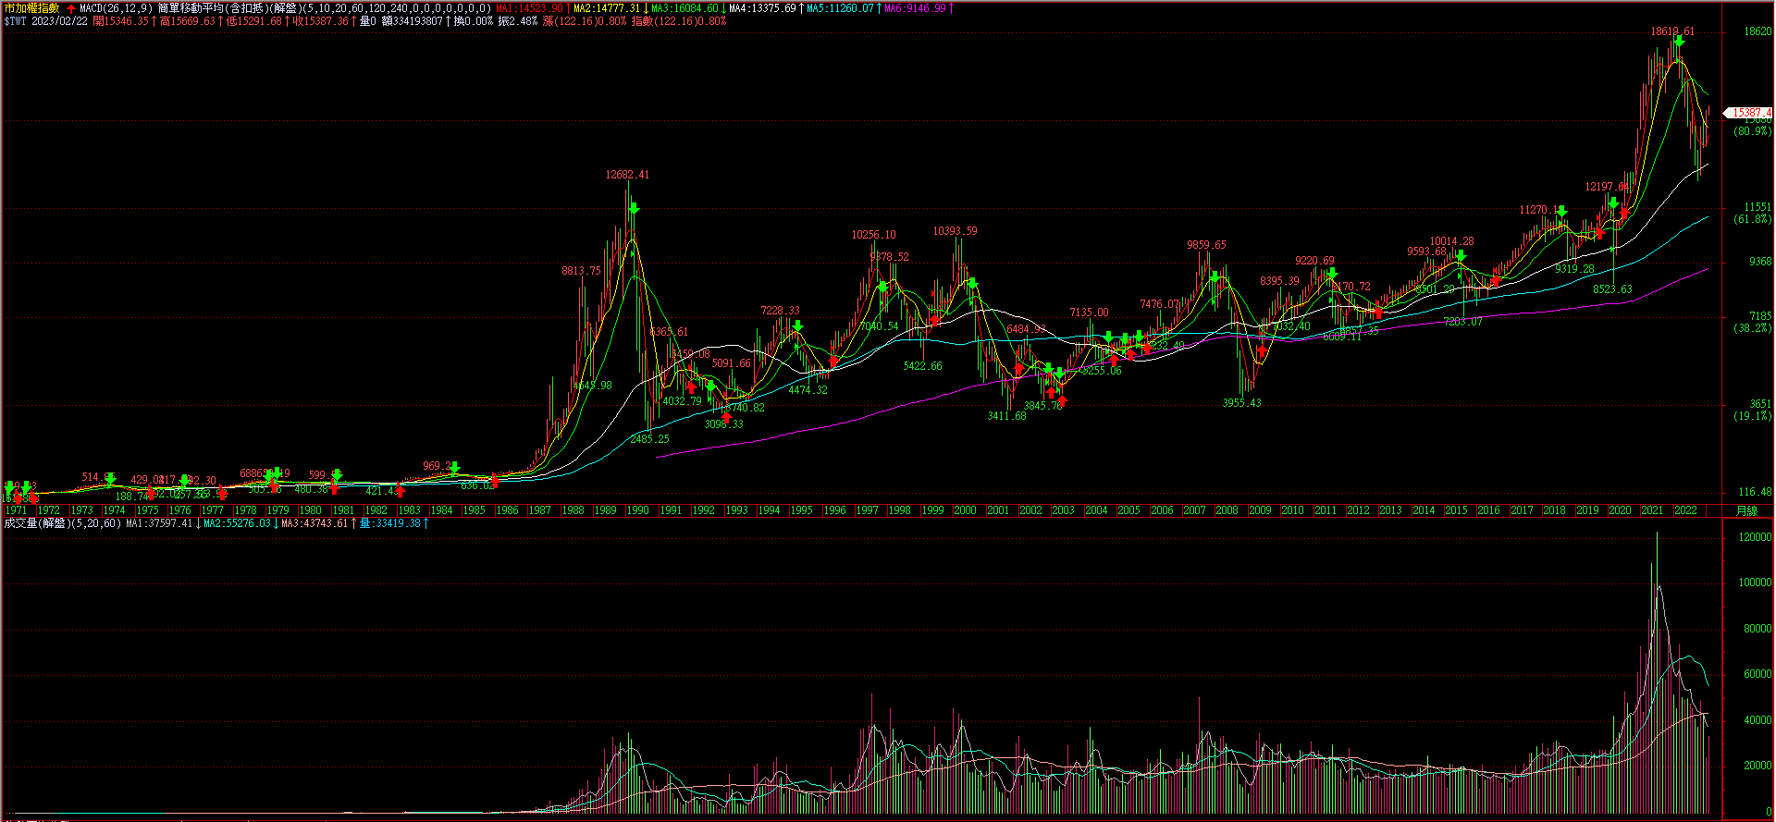Click the green arrow marker near 11270 high
Screen dimensions: 1776x822
point(1561,212)
